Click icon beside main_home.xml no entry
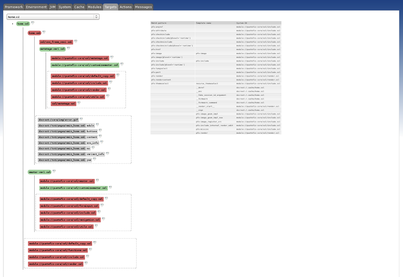Image resolution: width=403 pixels, height=277 pixels. point(93,148)
